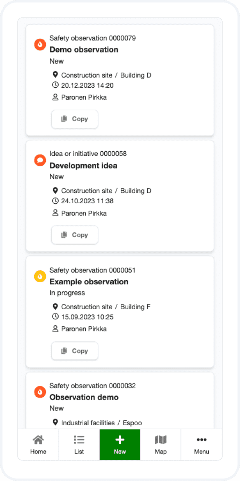This screenshot has height=481, width=240.
Task: Click date text '15.09.2023 10:25'
Action: (87, 317)
